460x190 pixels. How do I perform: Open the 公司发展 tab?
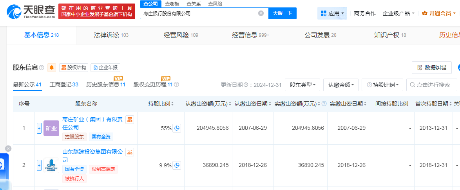321,35
